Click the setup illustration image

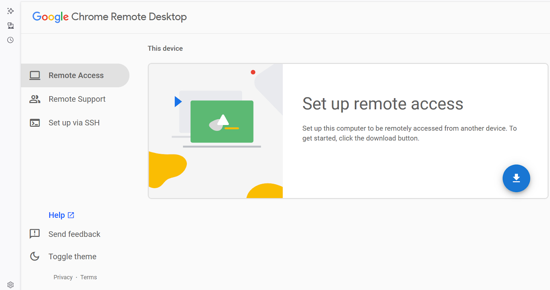215,131
